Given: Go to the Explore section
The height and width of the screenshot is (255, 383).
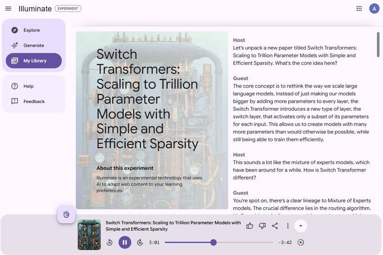Looking at the screenshot, I should 32,30.
